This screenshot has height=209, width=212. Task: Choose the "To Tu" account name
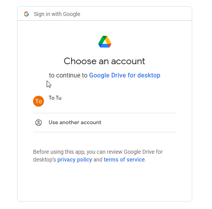[x=55, y=98]
